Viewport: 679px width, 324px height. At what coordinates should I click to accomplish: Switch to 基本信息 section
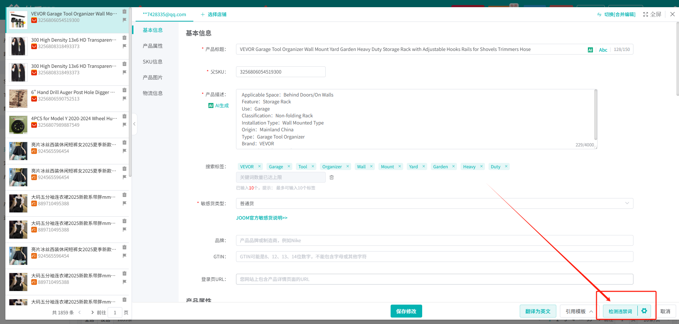click(153, 30)
